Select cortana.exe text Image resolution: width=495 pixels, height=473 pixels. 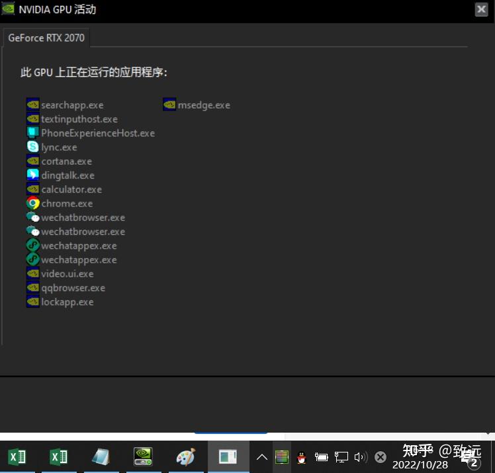(67, 161)
